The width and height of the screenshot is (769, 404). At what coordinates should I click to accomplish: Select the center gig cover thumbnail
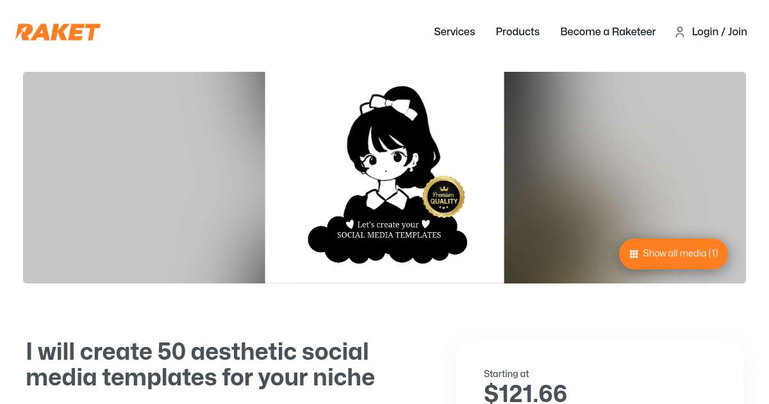click(x=385, y=178)
